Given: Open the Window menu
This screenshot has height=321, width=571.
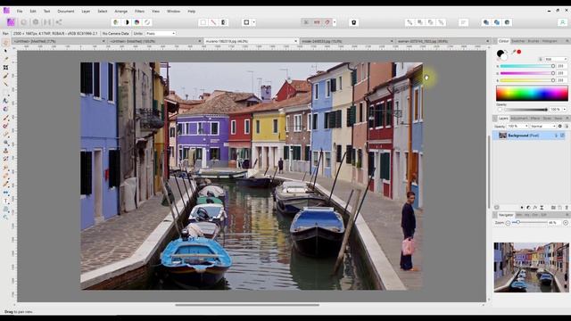Looking at the screenshot, I should point(173,12).
